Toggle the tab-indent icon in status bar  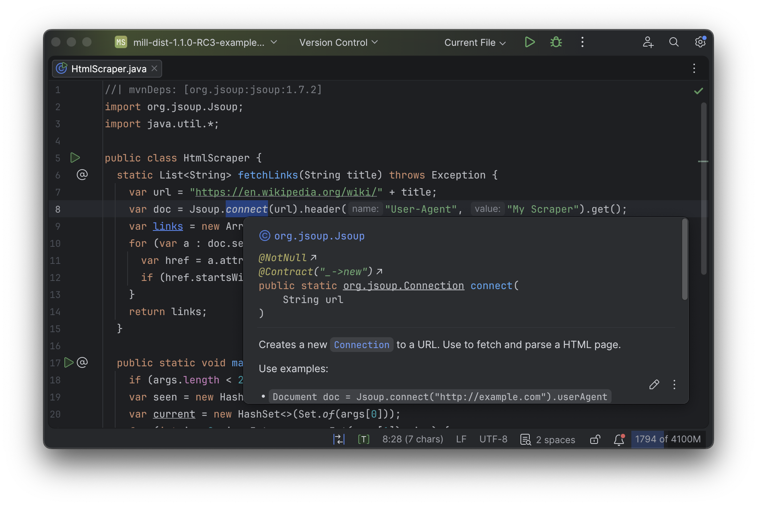tap(339, 439)
